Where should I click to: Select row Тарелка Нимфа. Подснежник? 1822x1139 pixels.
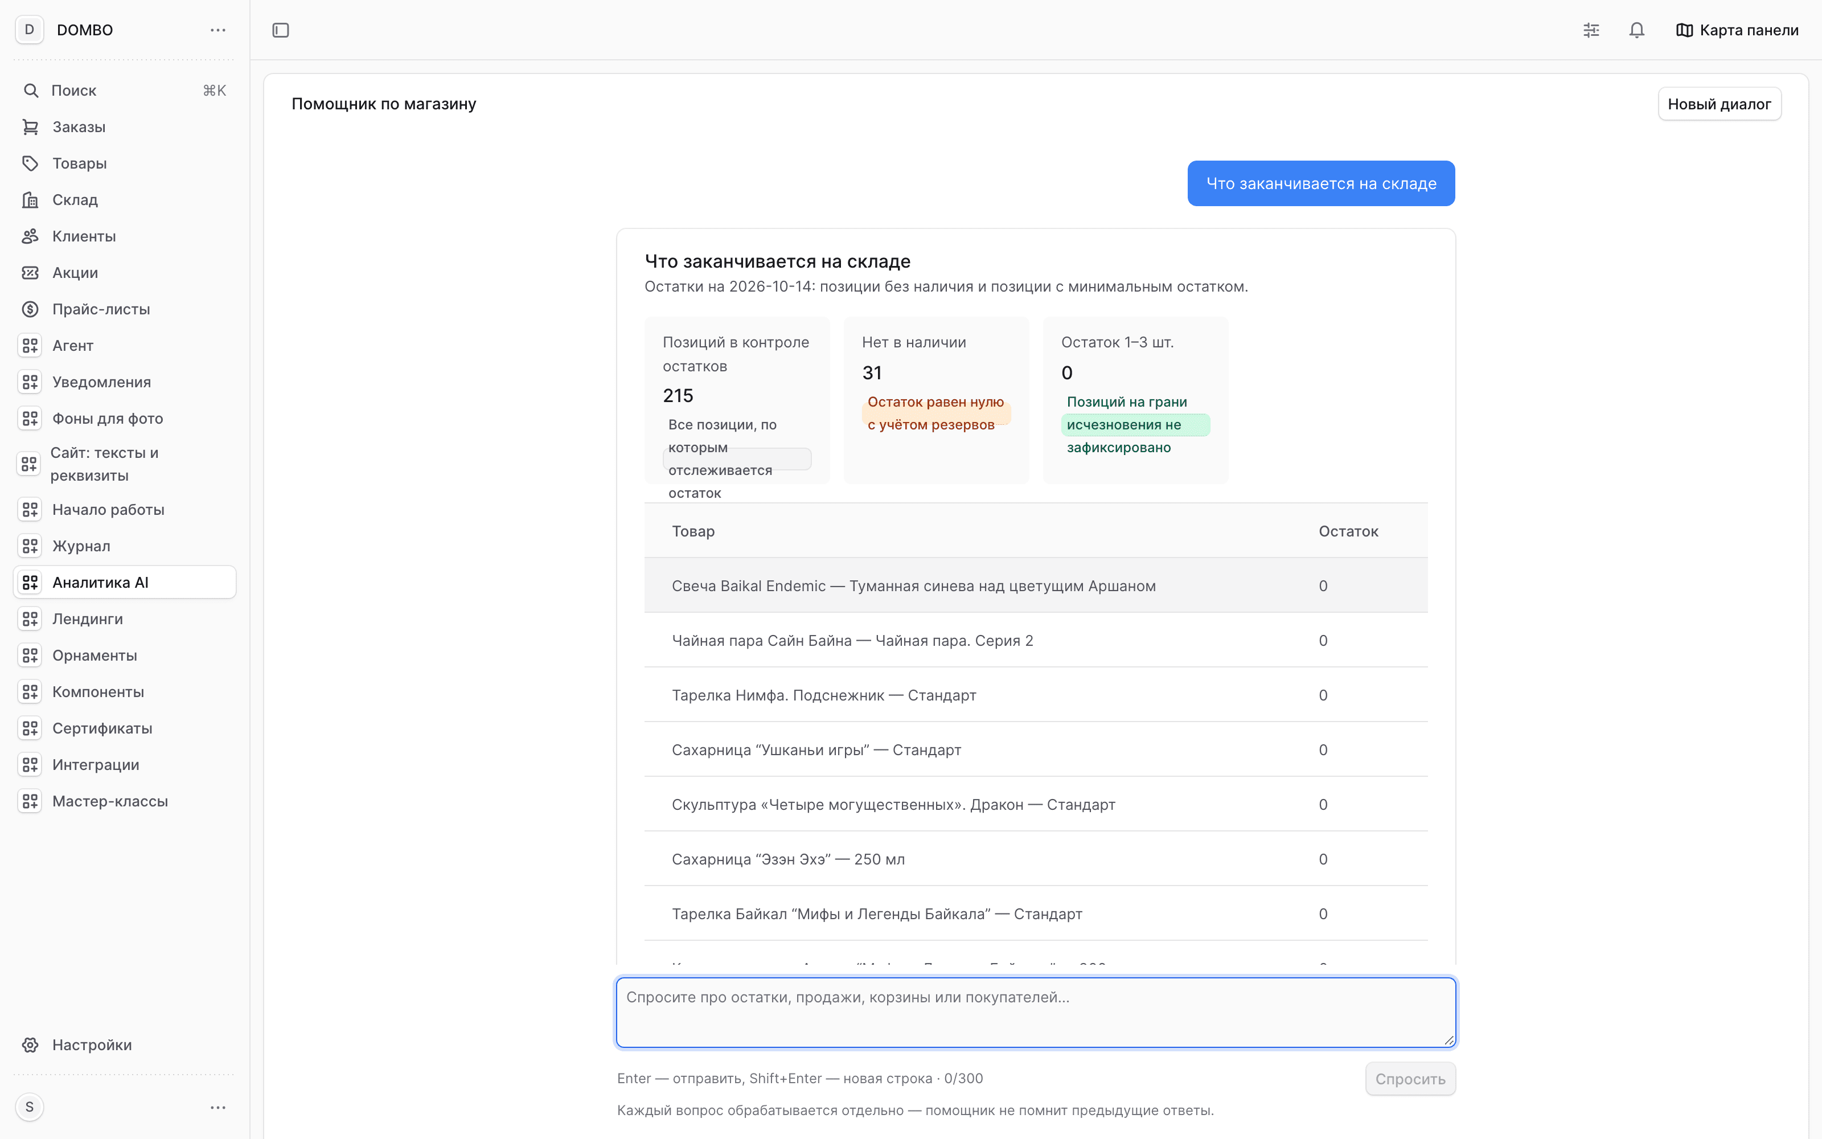coord(1036,695)
